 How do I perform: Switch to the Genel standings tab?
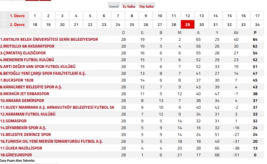coord(114,6)
